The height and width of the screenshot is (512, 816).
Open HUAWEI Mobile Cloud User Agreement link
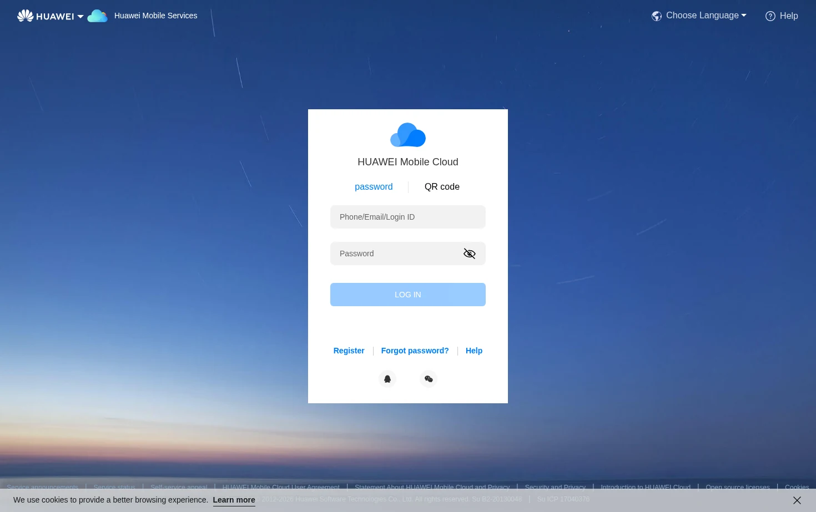281,488
